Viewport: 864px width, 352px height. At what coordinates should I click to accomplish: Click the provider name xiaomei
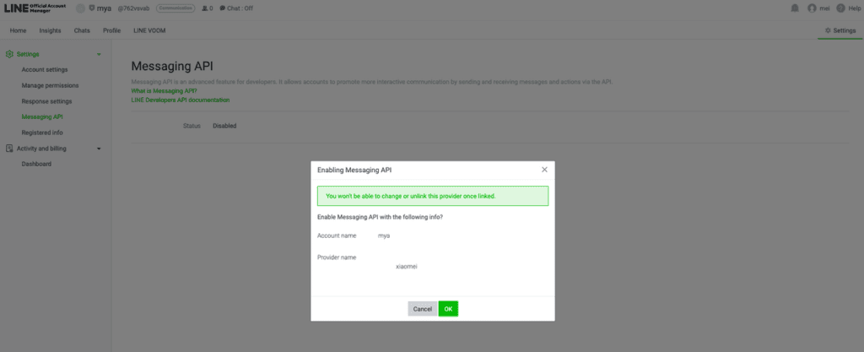pos(407,267)
